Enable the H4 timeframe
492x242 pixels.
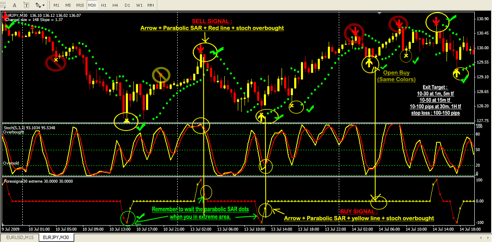(115, 5)
